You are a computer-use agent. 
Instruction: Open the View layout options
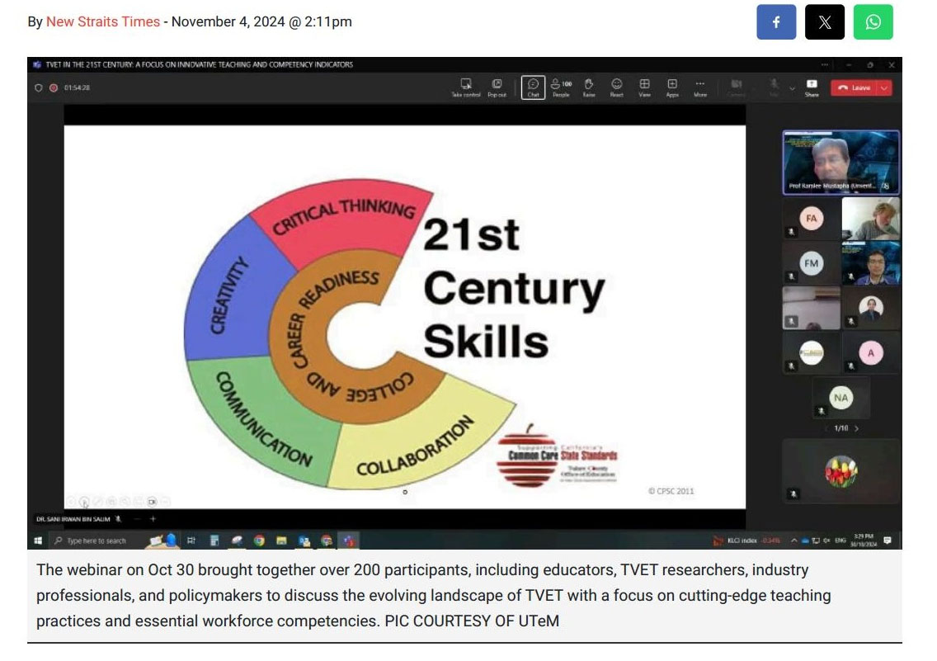pos(644,87)
